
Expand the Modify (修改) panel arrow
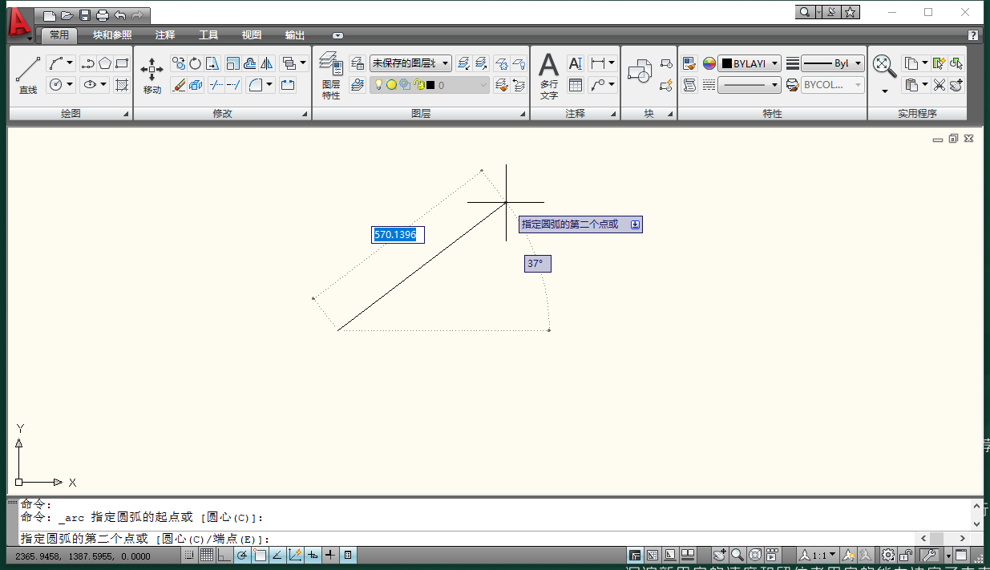coord(305,115)
